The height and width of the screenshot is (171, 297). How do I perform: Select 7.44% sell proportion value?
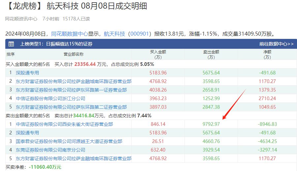pyautogui.click(x=144, y=116)
